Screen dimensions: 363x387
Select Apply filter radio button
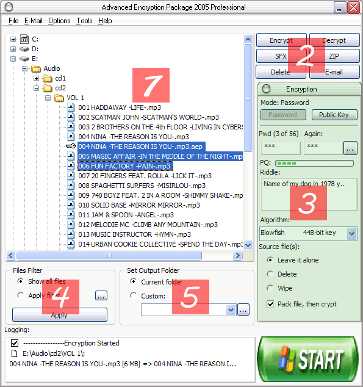click(21, 295)
